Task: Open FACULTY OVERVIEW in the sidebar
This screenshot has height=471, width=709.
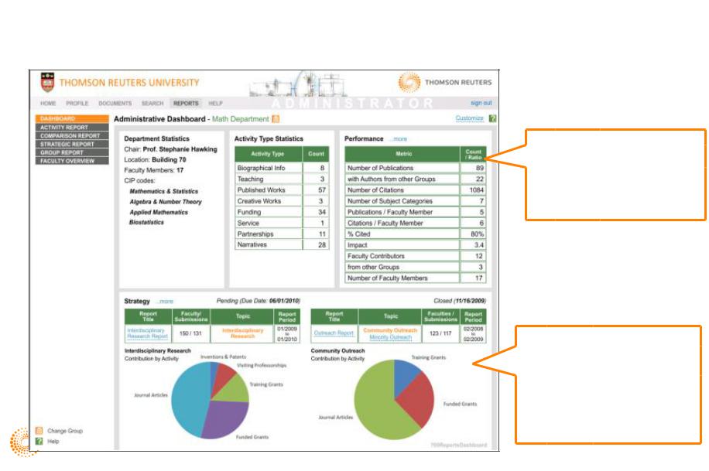Action: (x=72, y=161)
